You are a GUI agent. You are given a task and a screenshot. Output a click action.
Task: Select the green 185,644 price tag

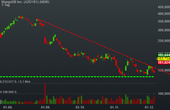tap(164, 55)
